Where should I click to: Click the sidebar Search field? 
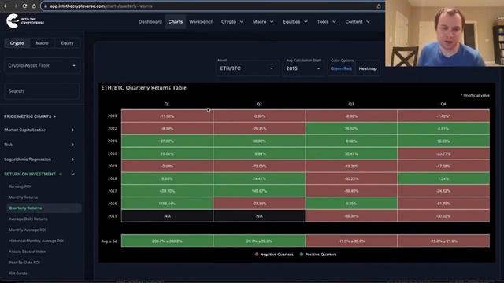(x=42, y=91)
